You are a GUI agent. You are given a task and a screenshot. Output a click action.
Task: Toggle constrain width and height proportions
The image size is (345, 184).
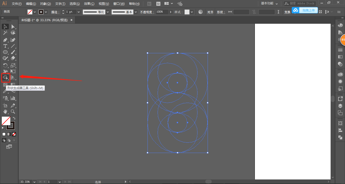[x=254, y=12]
